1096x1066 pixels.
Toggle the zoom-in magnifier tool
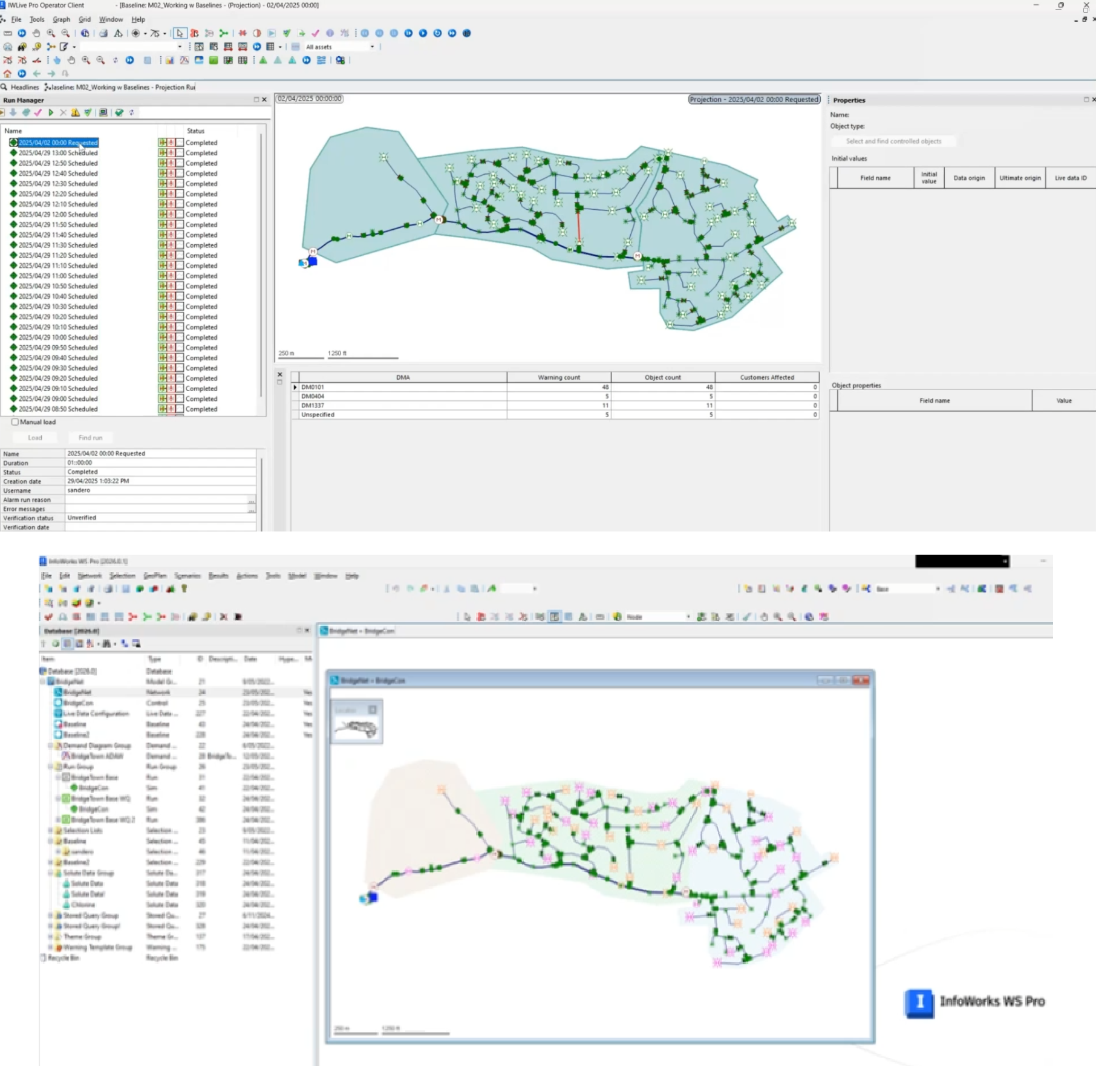tap(51, 34)
